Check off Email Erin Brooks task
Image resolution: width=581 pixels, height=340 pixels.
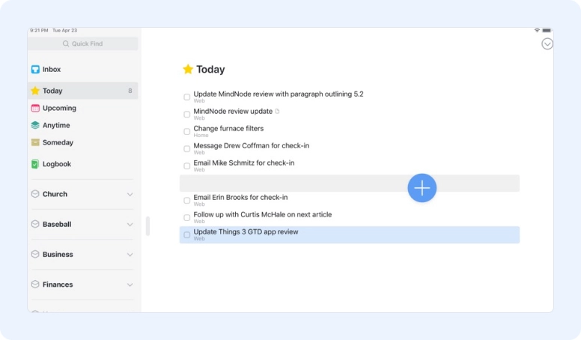pos(187,201)
